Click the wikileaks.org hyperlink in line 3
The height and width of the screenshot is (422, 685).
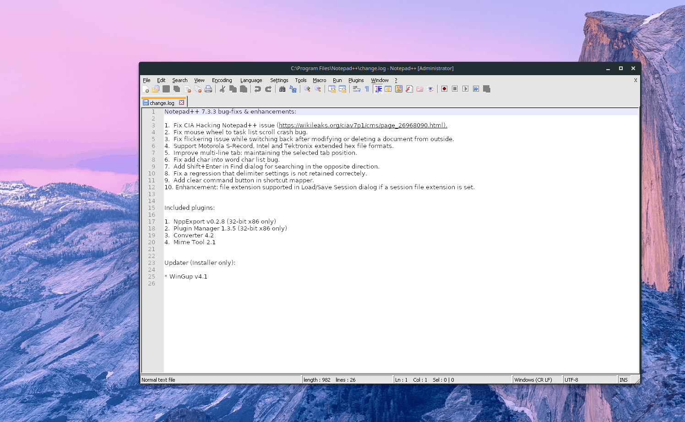click(362, 126)
